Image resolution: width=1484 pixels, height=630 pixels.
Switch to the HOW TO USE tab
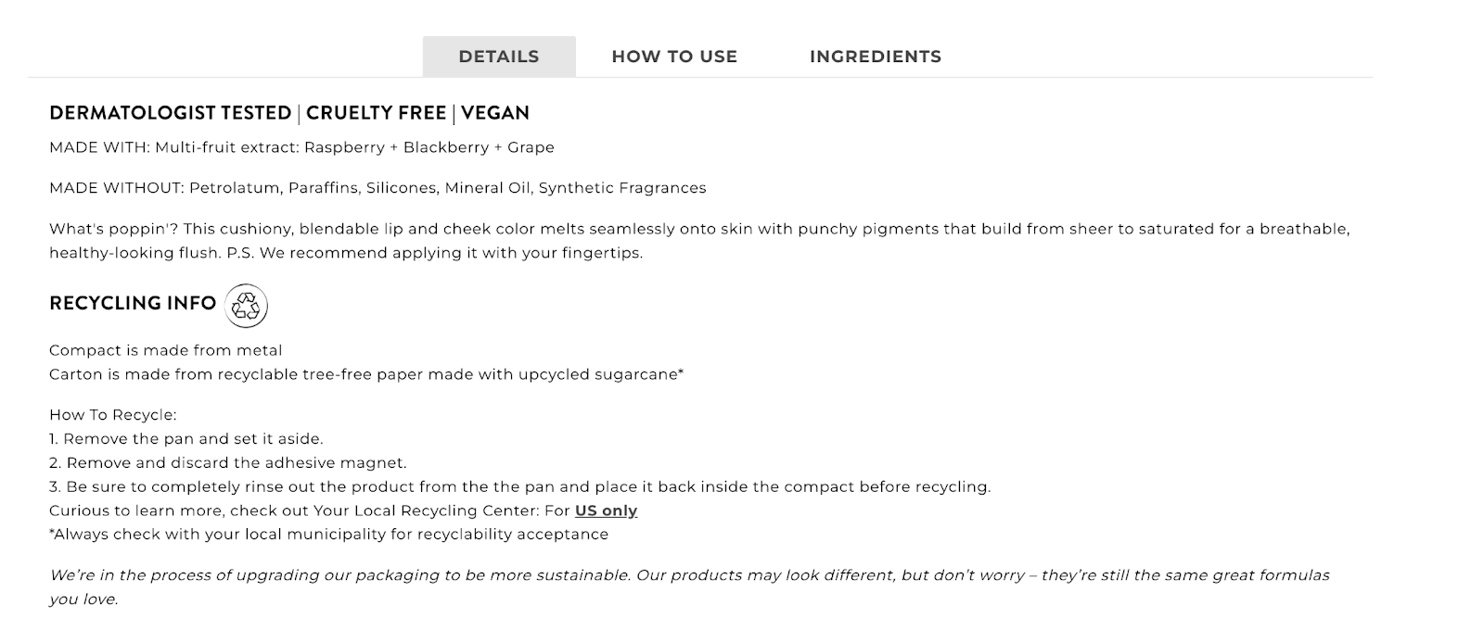coord(674,57)
